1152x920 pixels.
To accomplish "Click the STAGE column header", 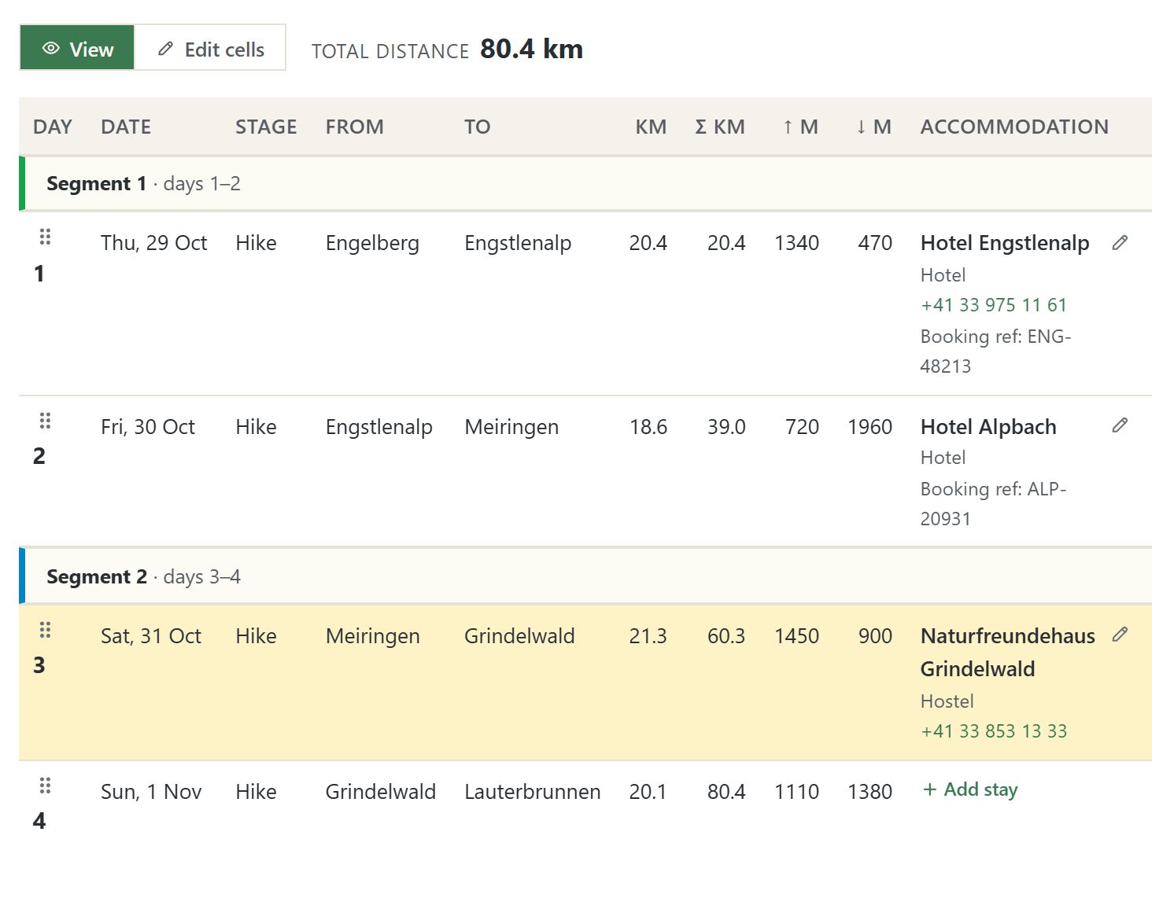I will 266,127.
